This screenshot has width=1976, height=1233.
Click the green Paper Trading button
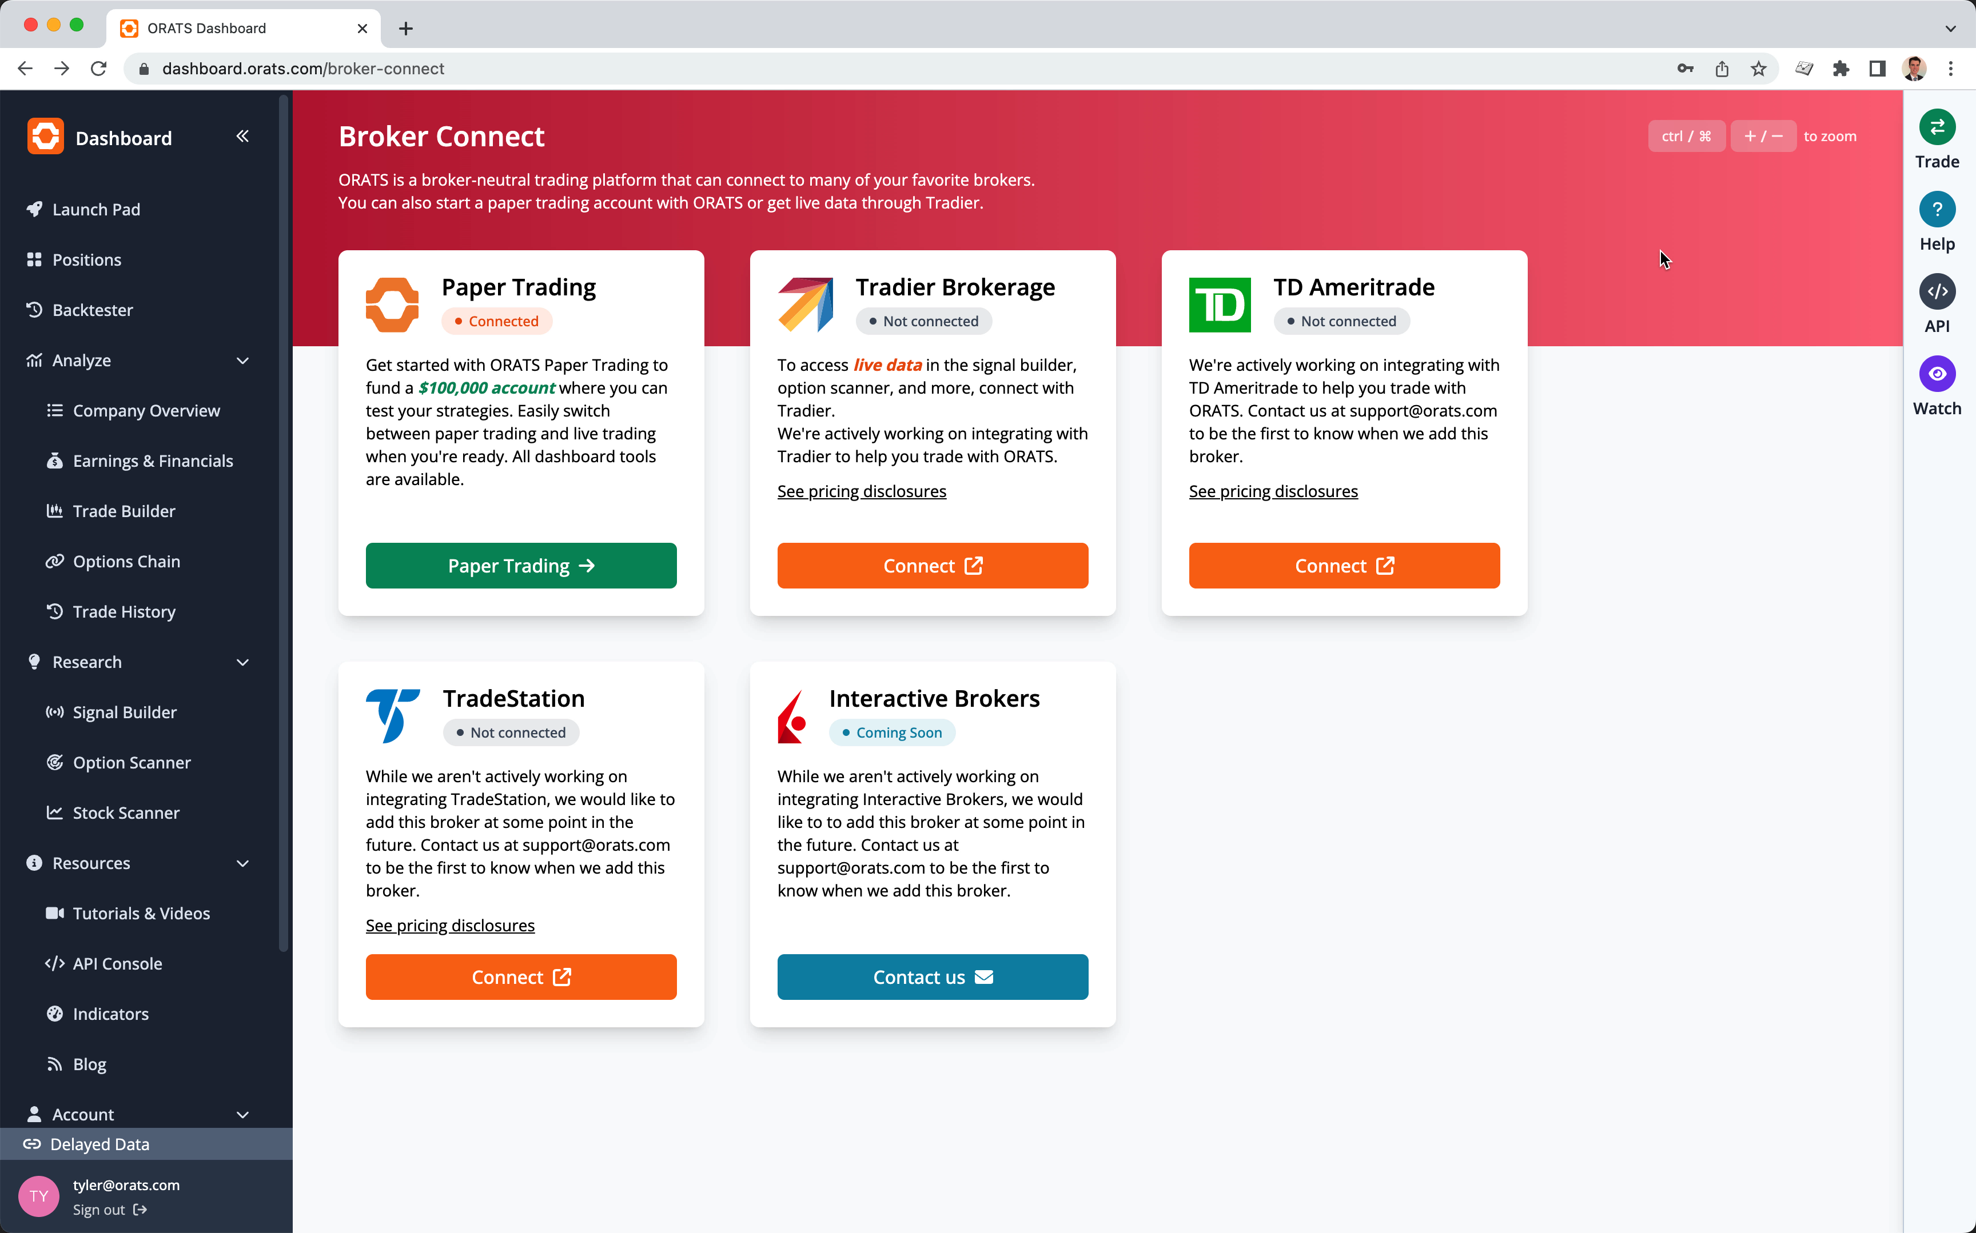(x=520, y=565)
